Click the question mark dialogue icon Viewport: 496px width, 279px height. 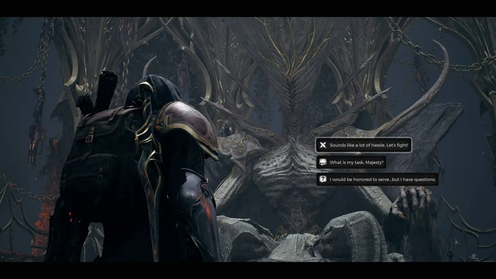[323, 179]
